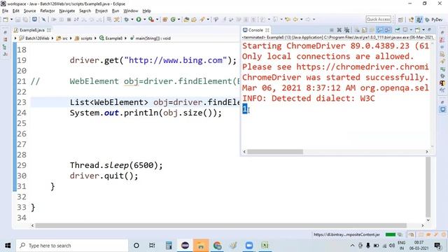Click the Run Last Tool external tools icon
Screen dimensions: 448x252
151,20
